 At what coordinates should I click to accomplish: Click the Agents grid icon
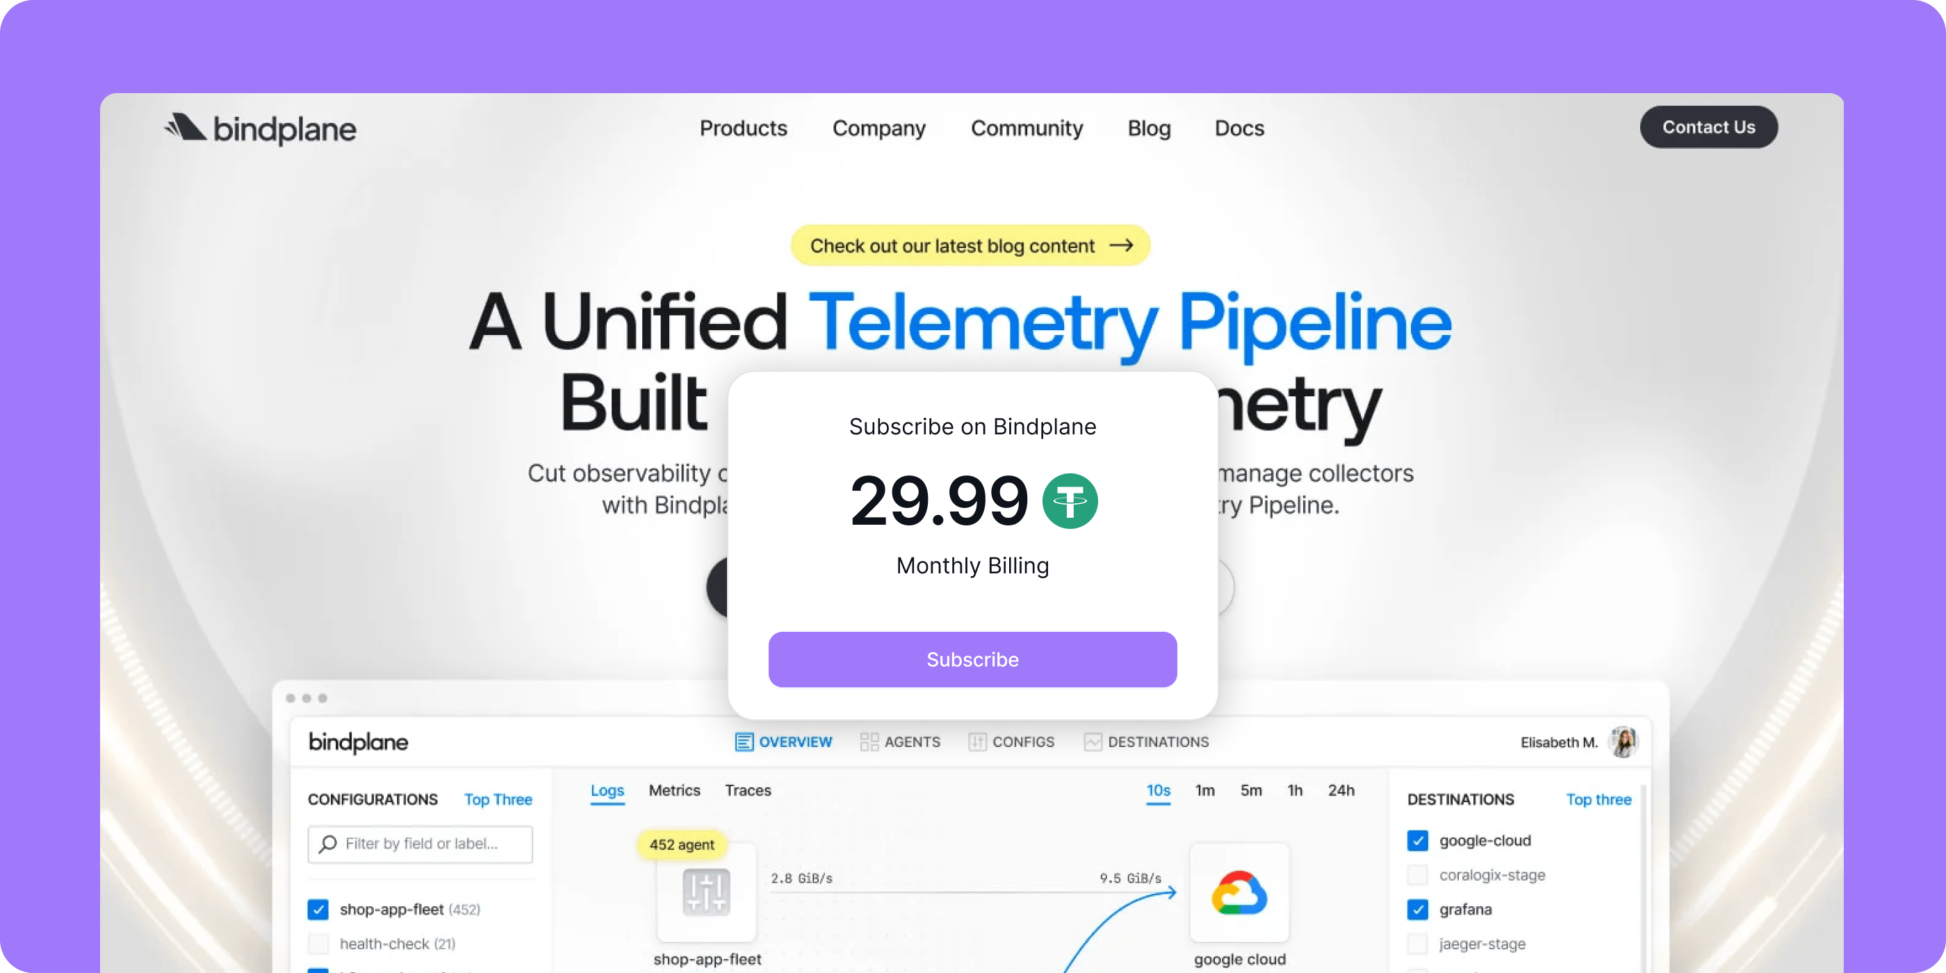(x=869, y=742)
